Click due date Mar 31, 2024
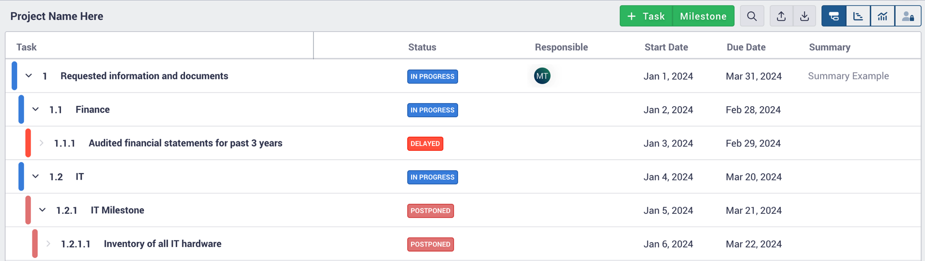This screenshot has width=925, height=261. (x=754, y=76)
